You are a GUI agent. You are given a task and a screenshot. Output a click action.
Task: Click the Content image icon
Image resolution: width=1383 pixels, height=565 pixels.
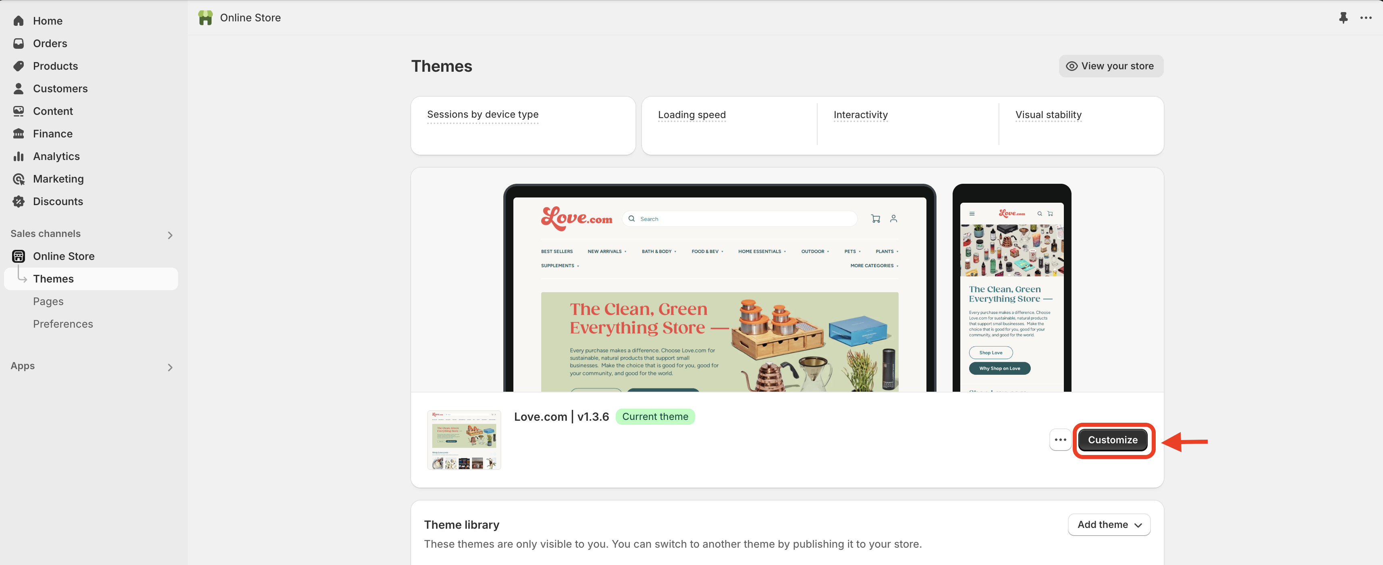pos(19,111)
